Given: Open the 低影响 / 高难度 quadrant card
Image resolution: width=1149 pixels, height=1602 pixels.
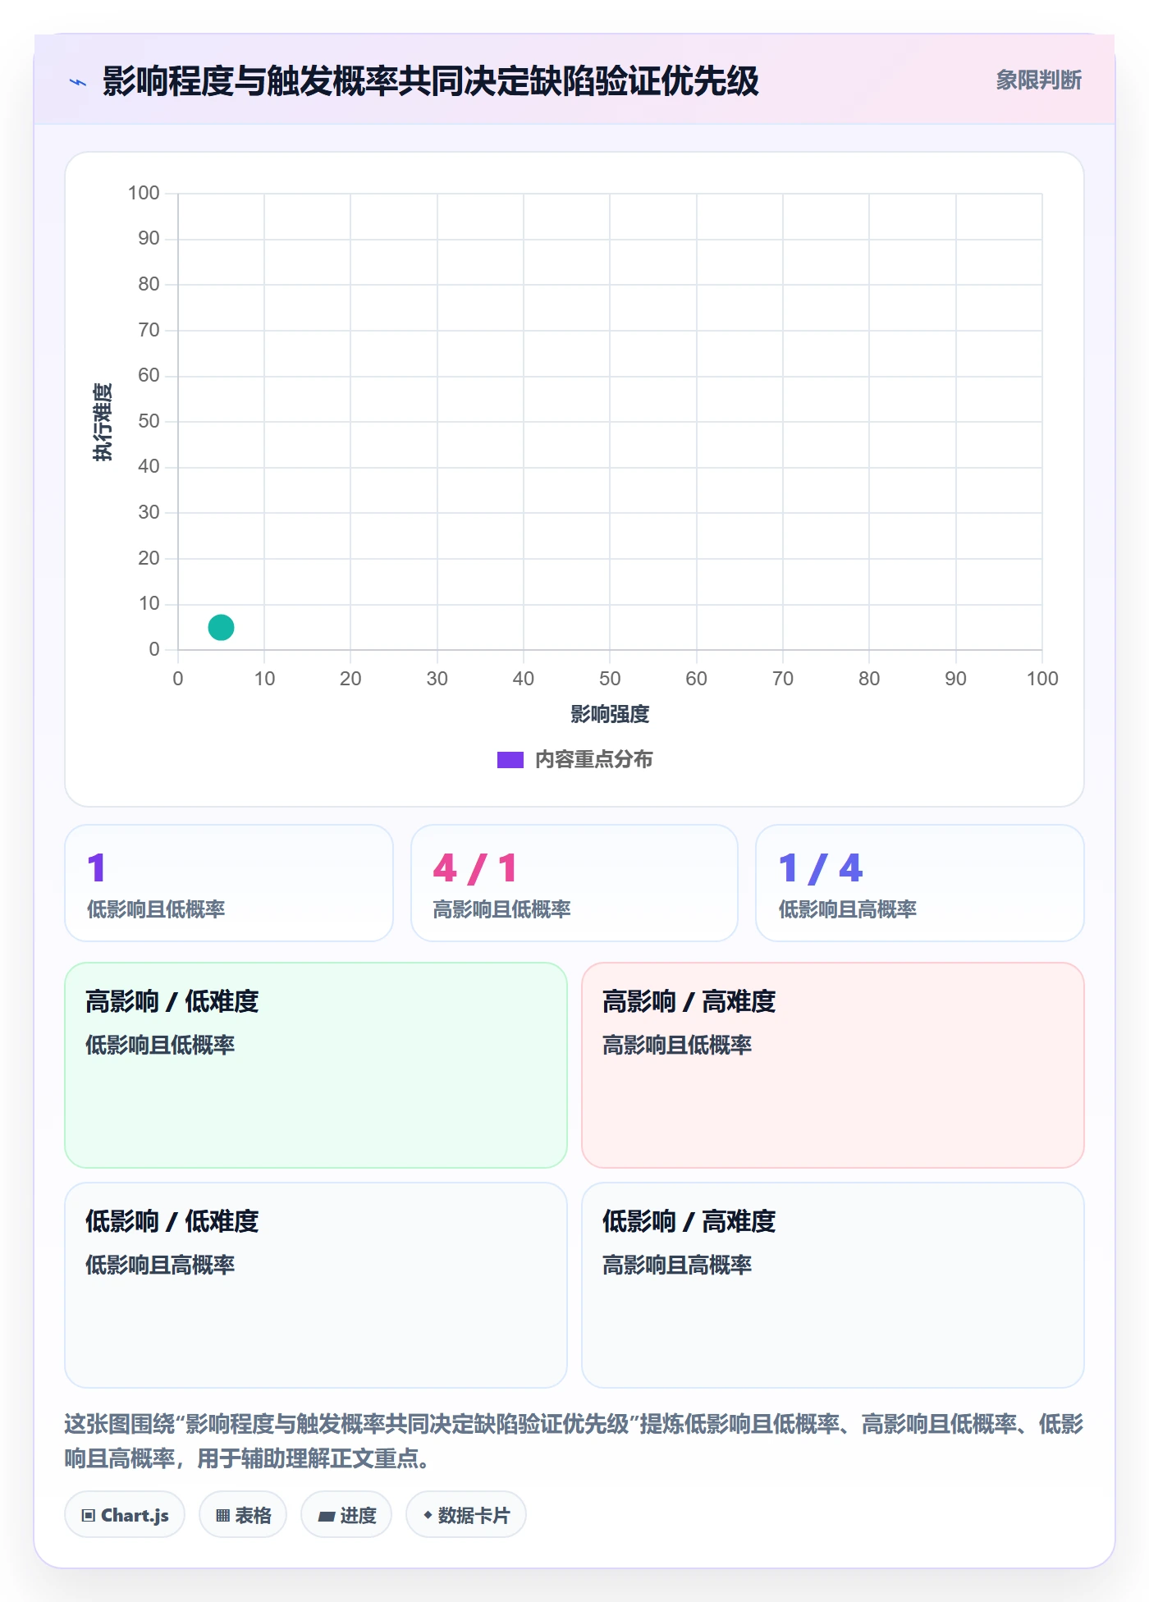Looking at the screenshot, I should point(833,1284).
